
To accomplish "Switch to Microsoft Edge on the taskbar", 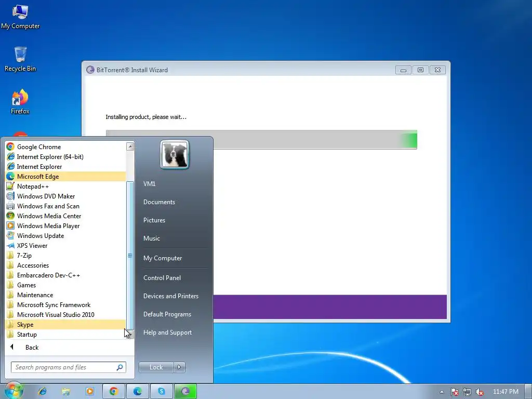I will [x=137, y=391].
